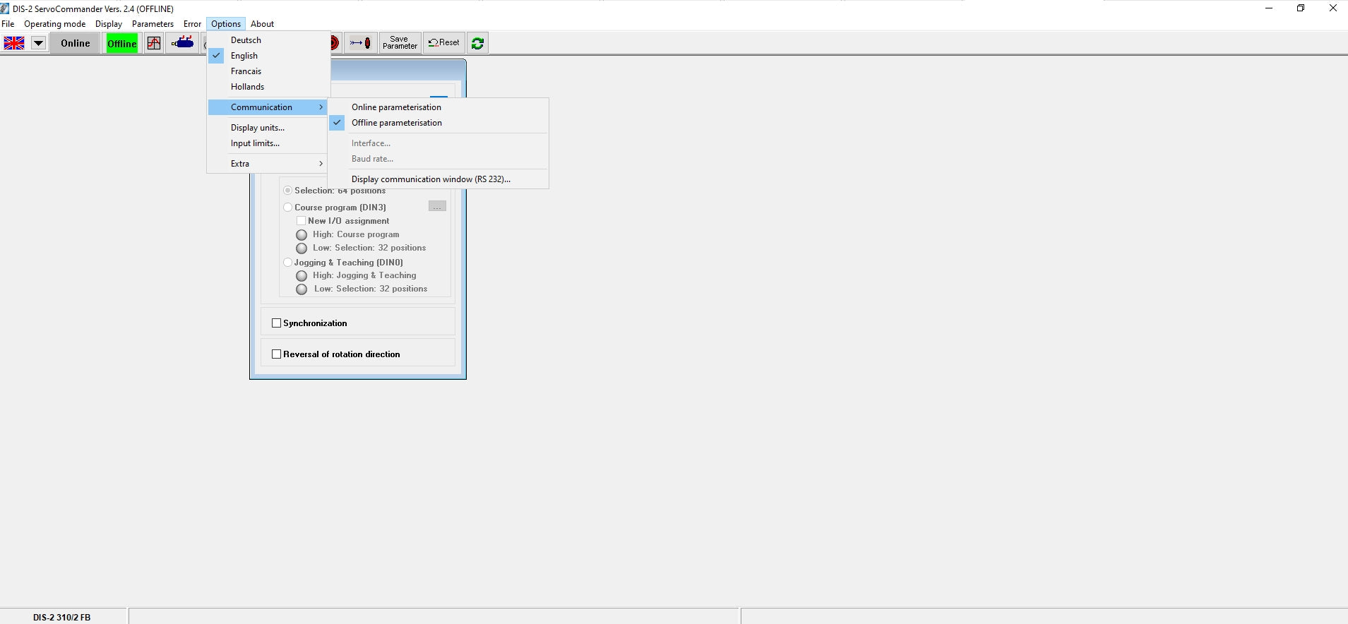
Task: Open the Parameters menu in the menu bar
Action: coord(153,24)
